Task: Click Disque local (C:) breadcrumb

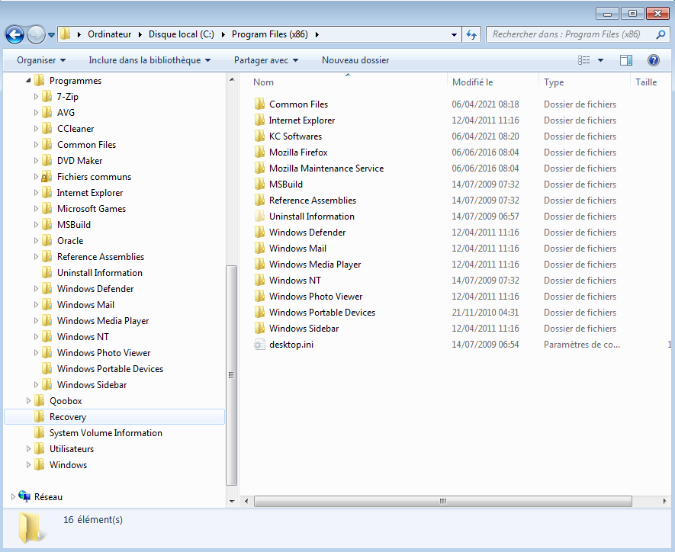Action: pyautogui.click(x=182, y=34)
